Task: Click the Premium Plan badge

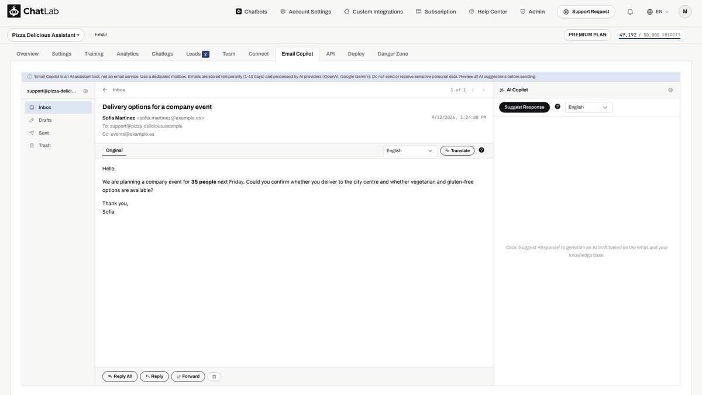Action: (x=587, y=35)
